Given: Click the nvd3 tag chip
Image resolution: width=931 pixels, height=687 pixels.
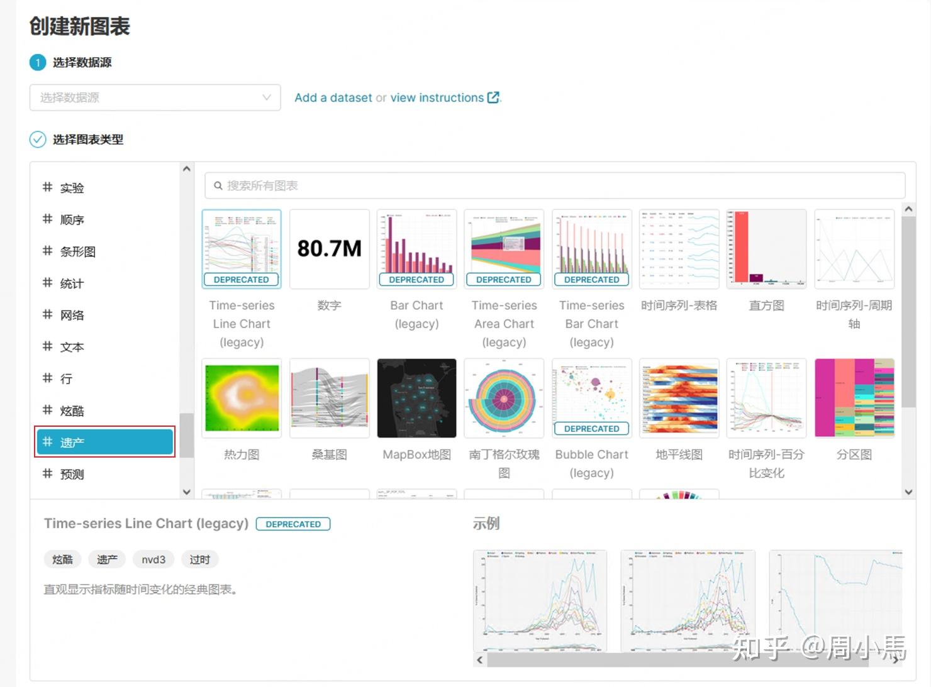Looking at the screenshot, I should 153,559.
